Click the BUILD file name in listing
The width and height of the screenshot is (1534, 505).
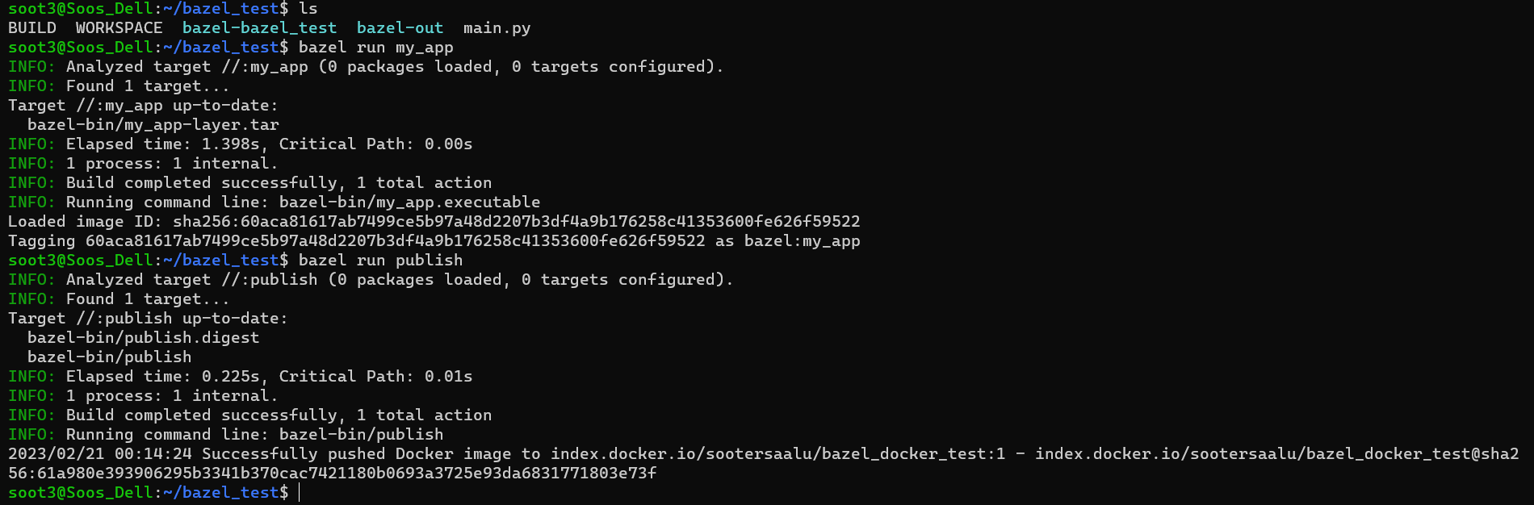coord(32,28)
